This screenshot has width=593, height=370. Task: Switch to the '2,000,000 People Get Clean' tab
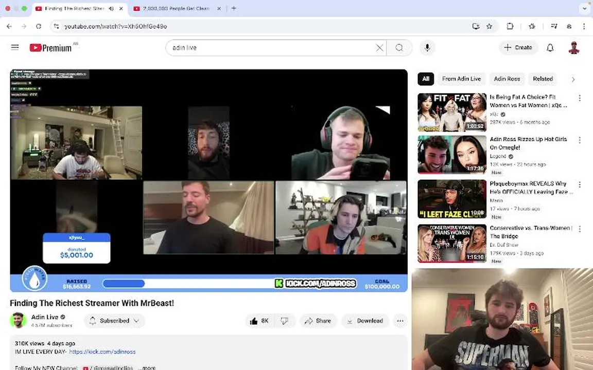(176, 8)
